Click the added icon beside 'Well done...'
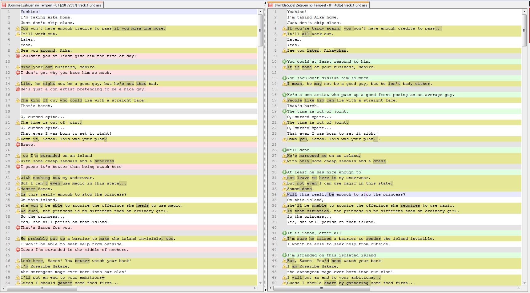 [284, 150]
